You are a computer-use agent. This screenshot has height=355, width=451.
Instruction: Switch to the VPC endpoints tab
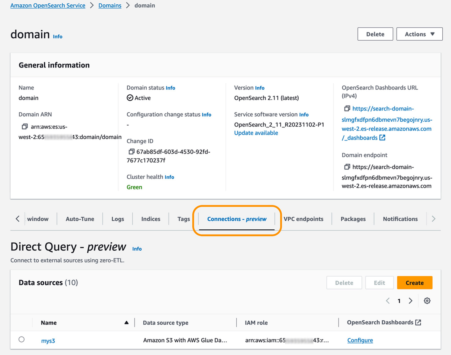coord(304,219)
